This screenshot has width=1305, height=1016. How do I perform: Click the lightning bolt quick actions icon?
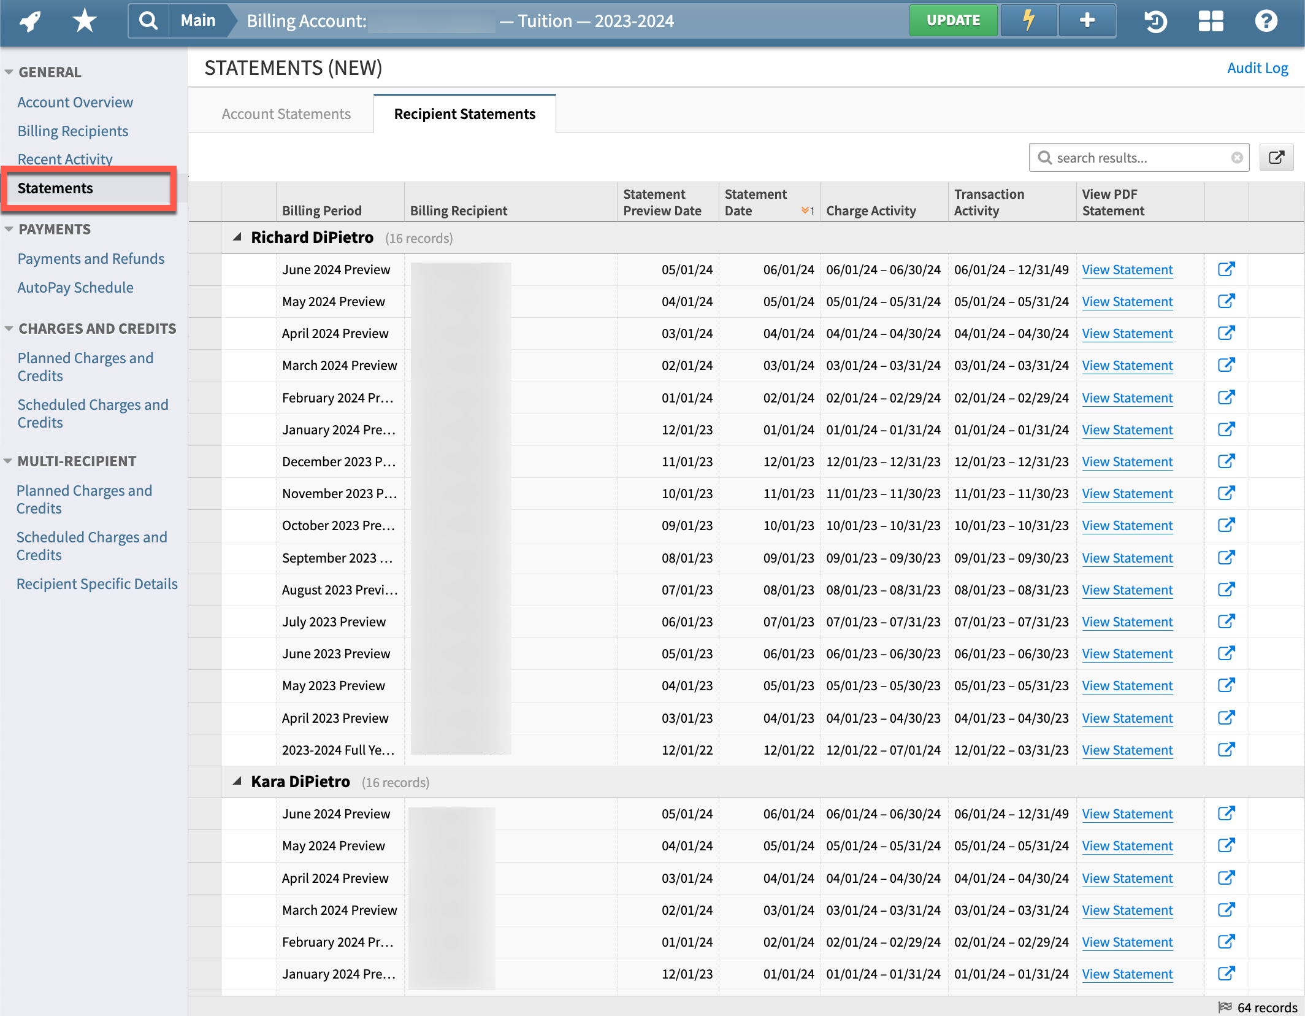pyautogui.click(x=1028, y=20)
